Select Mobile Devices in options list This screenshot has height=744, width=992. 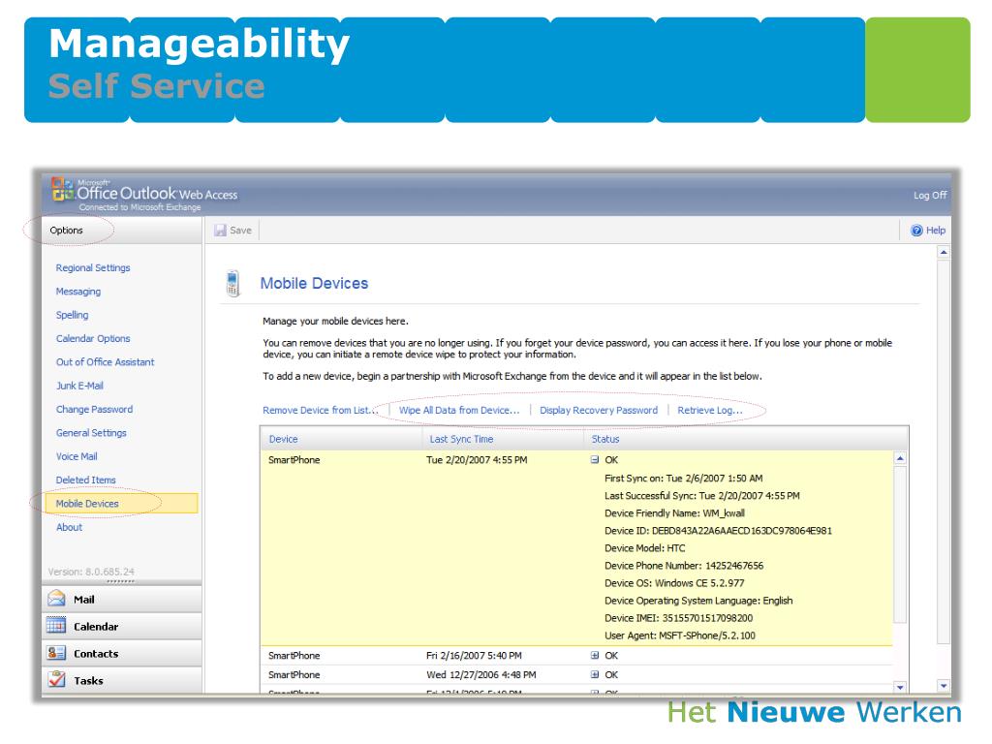pyautogui.click(x=120, y=504)
